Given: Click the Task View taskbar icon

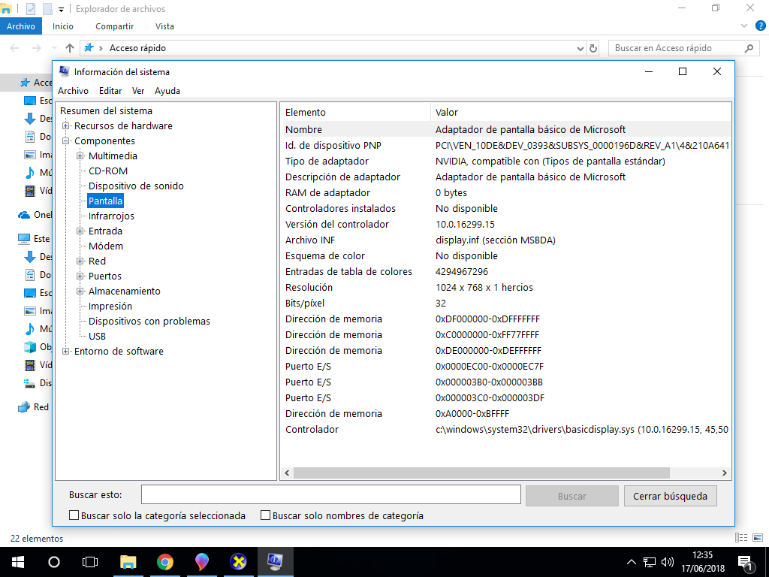Looking at the screenshot, I should click(90, 561).
